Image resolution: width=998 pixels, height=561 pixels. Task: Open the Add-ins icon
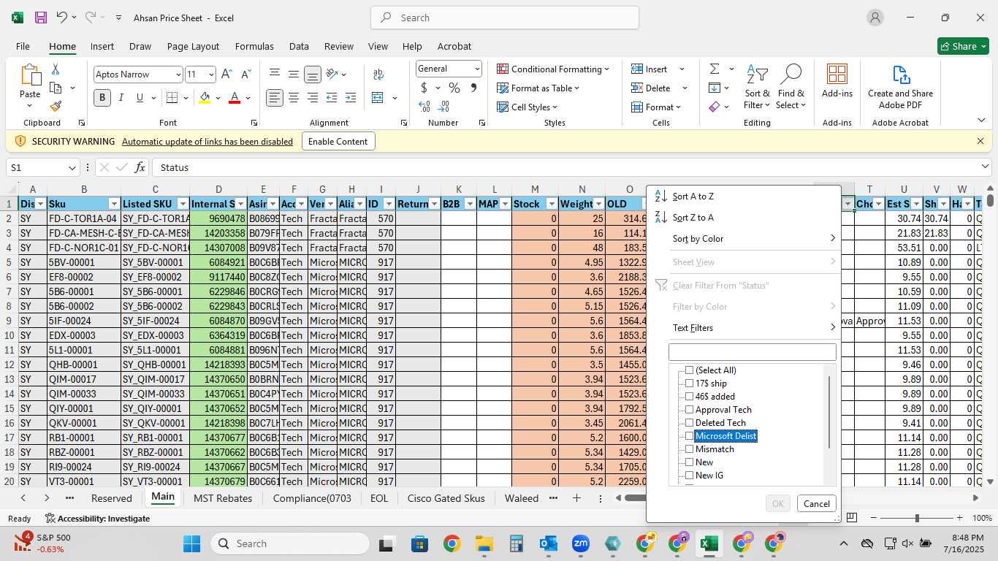(x=837, y=80)
